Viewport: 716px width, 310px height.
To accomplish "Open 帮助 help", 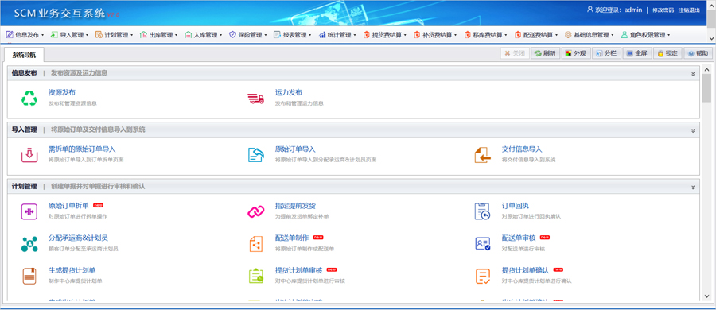I will [x=698, y=53].
